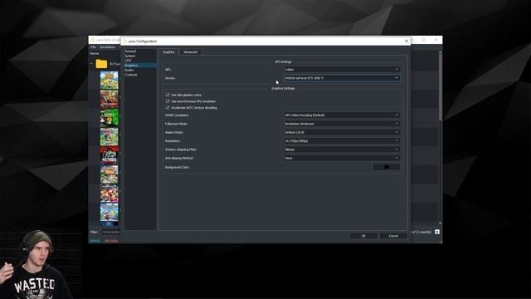Select the Metroid game cover thumbnail
Viewport: 531px width, 299px height.
point(109,155)
